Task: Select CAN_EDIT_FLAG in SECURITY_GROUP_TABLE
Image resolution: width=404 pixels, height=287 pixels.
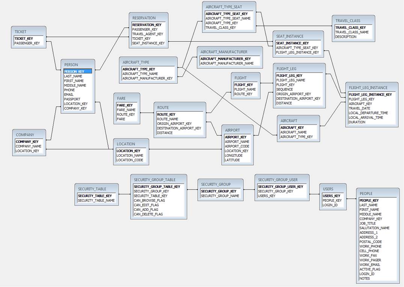Action: 146,205
